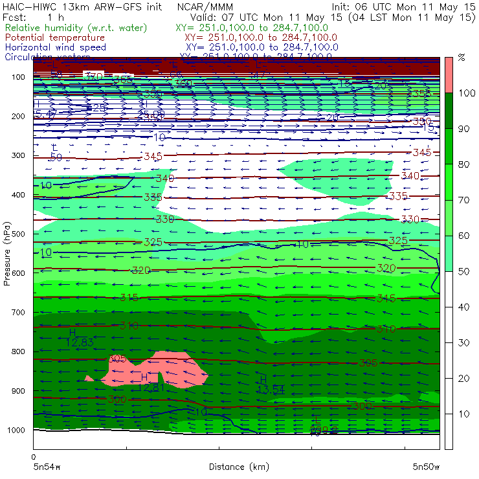Click the colorbar '60' tick label
Image resolution: width=479 pixels, height=479 pixels.
pos(463,236)
